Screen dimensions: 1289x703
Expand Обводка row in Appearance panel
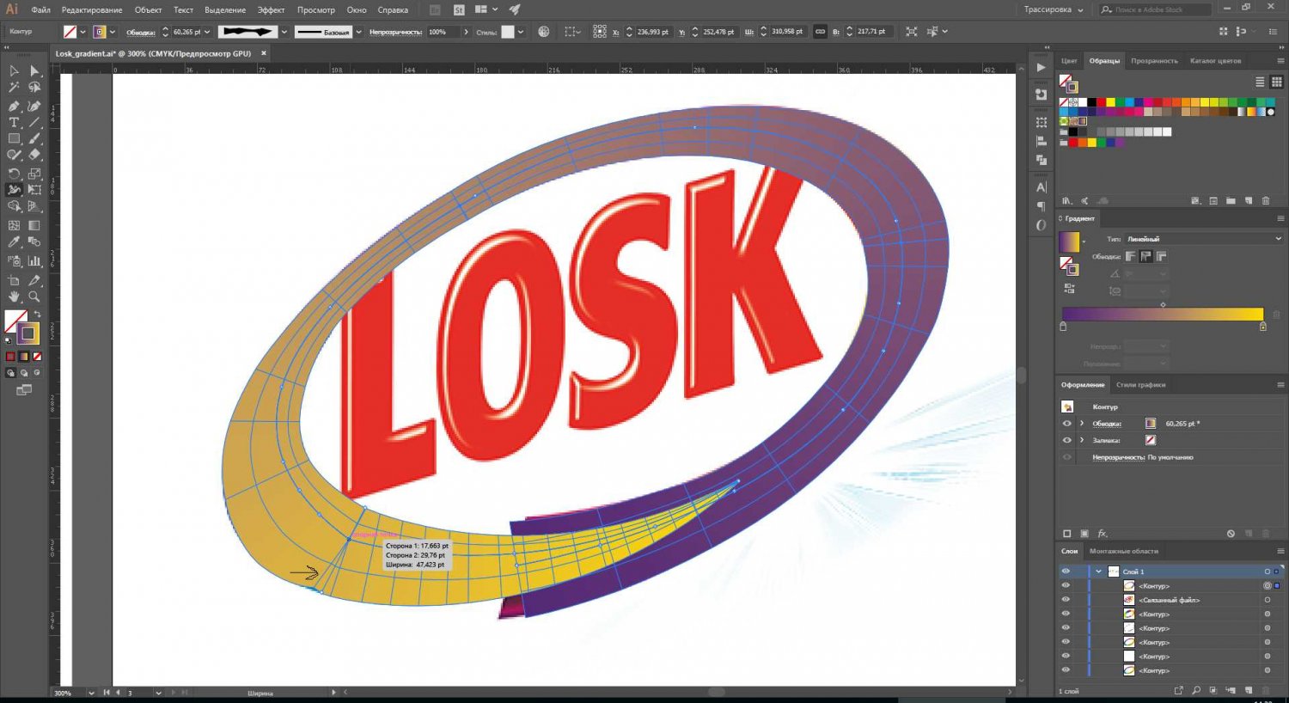tap(1082, 424)
